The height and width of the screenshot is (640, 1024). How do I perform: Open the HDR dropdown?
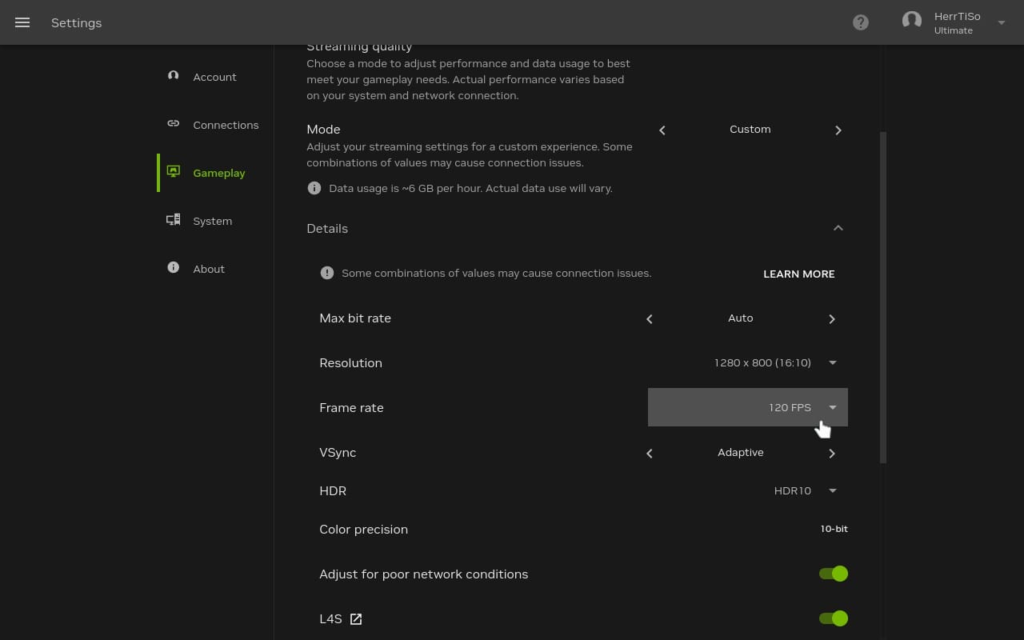832,491
